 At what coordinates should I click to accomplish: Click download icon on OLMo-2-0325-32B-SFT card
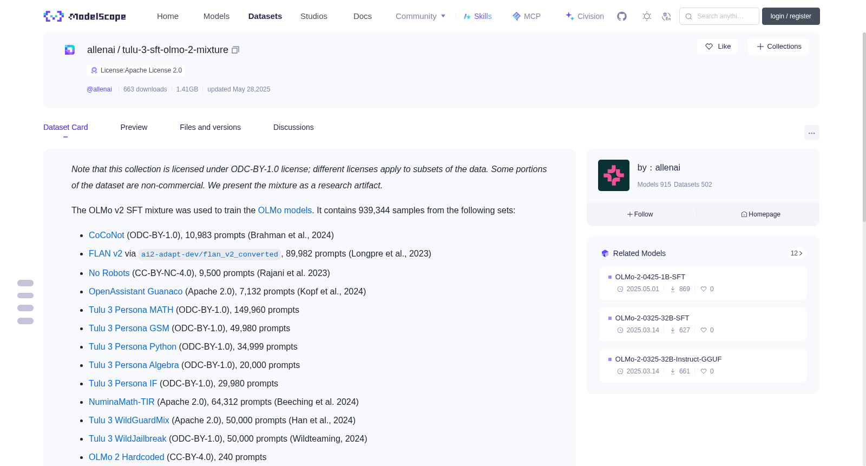[673, 330]
